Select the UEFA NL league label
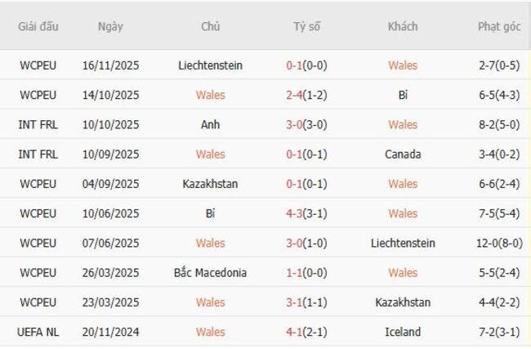Screen dimensions: 531x349 tap(38, 332)
